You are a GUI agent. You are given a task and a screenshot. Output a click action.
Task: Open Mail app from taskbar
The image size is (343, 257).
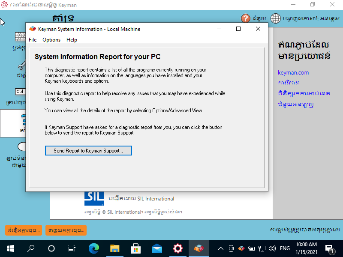point(156,248)
